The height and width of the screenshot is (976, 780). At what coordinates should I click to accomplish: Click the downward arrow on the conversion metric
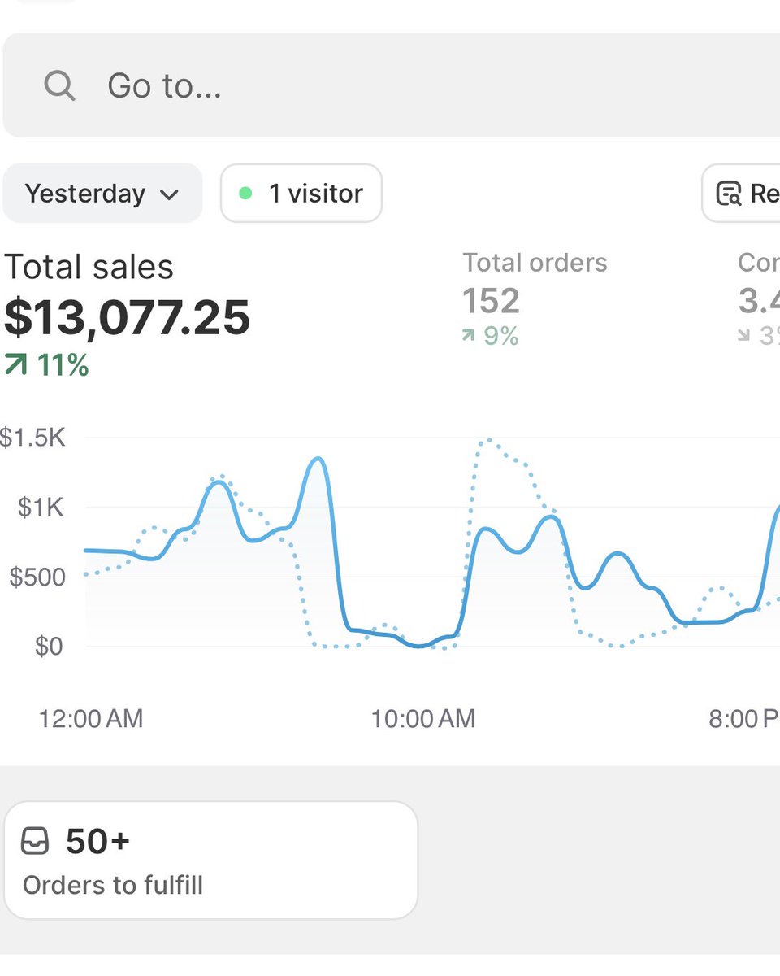click(744, 335)
